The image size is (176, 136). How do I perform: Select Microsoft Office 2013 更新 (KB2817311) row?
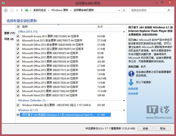point(65,70)
